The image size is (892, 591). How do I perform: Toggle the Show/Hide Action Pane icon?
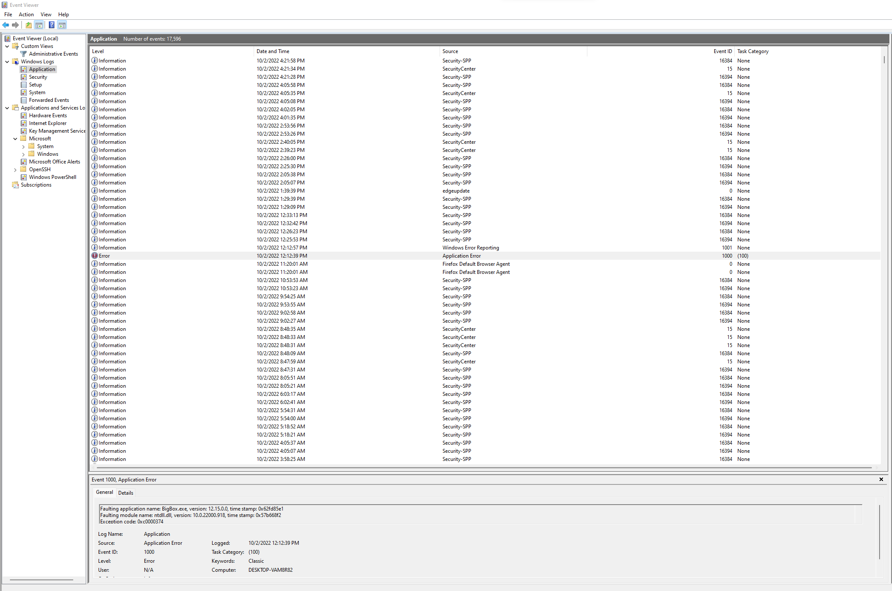[62, 25]
